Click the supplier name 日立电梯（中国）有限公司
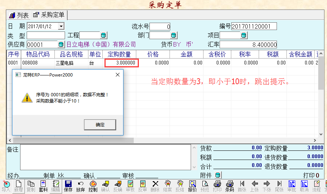This screenshot has width=327, height=194. click(101, 45)
